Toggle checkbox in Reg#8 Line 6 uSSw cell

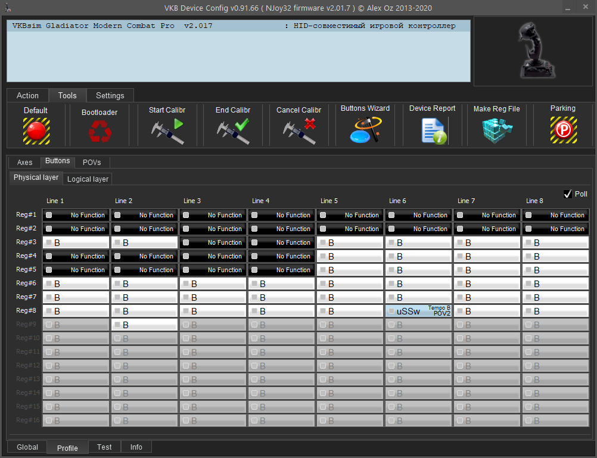click(391, 311)
